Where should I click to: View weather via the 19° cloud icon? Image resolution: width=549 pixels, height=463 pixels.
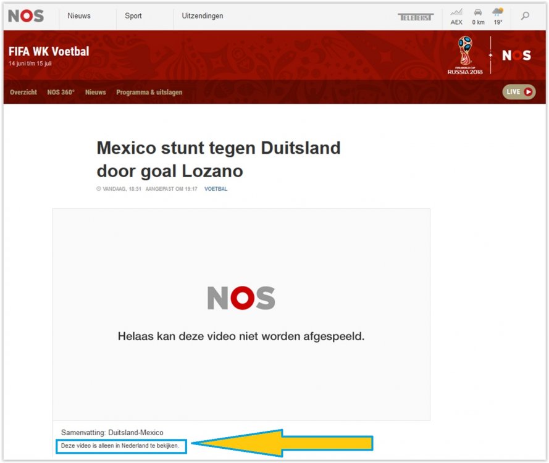[497, 17]
